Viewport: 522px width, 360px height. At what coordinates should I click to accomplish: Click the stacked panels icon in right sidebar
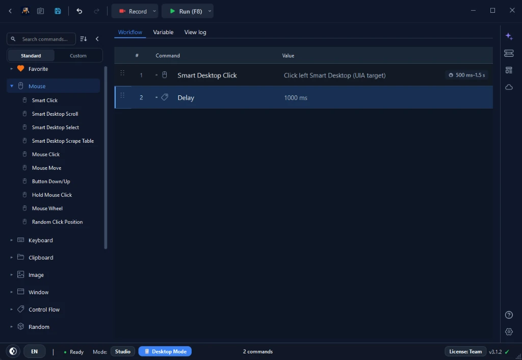(509, 53)
